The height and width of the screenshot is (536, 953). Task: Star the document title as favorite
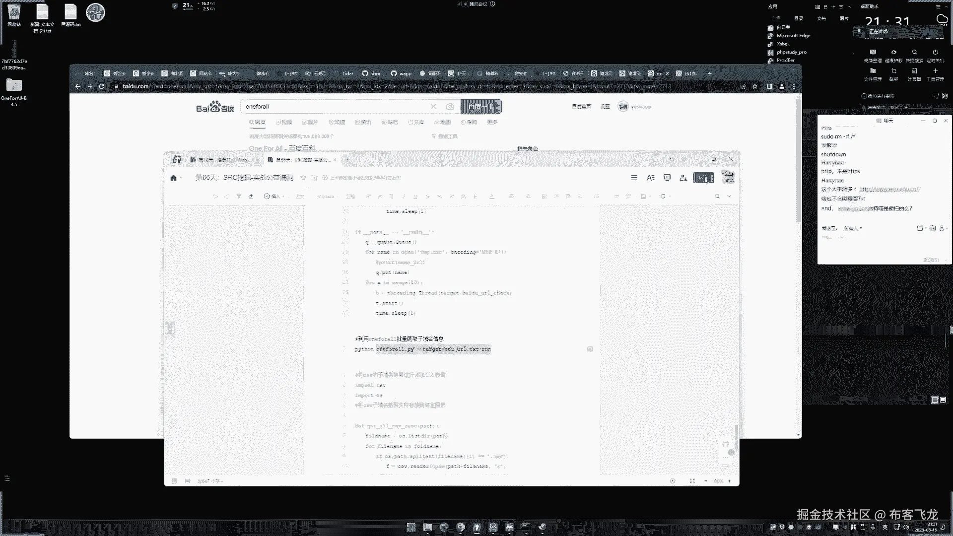303,178
